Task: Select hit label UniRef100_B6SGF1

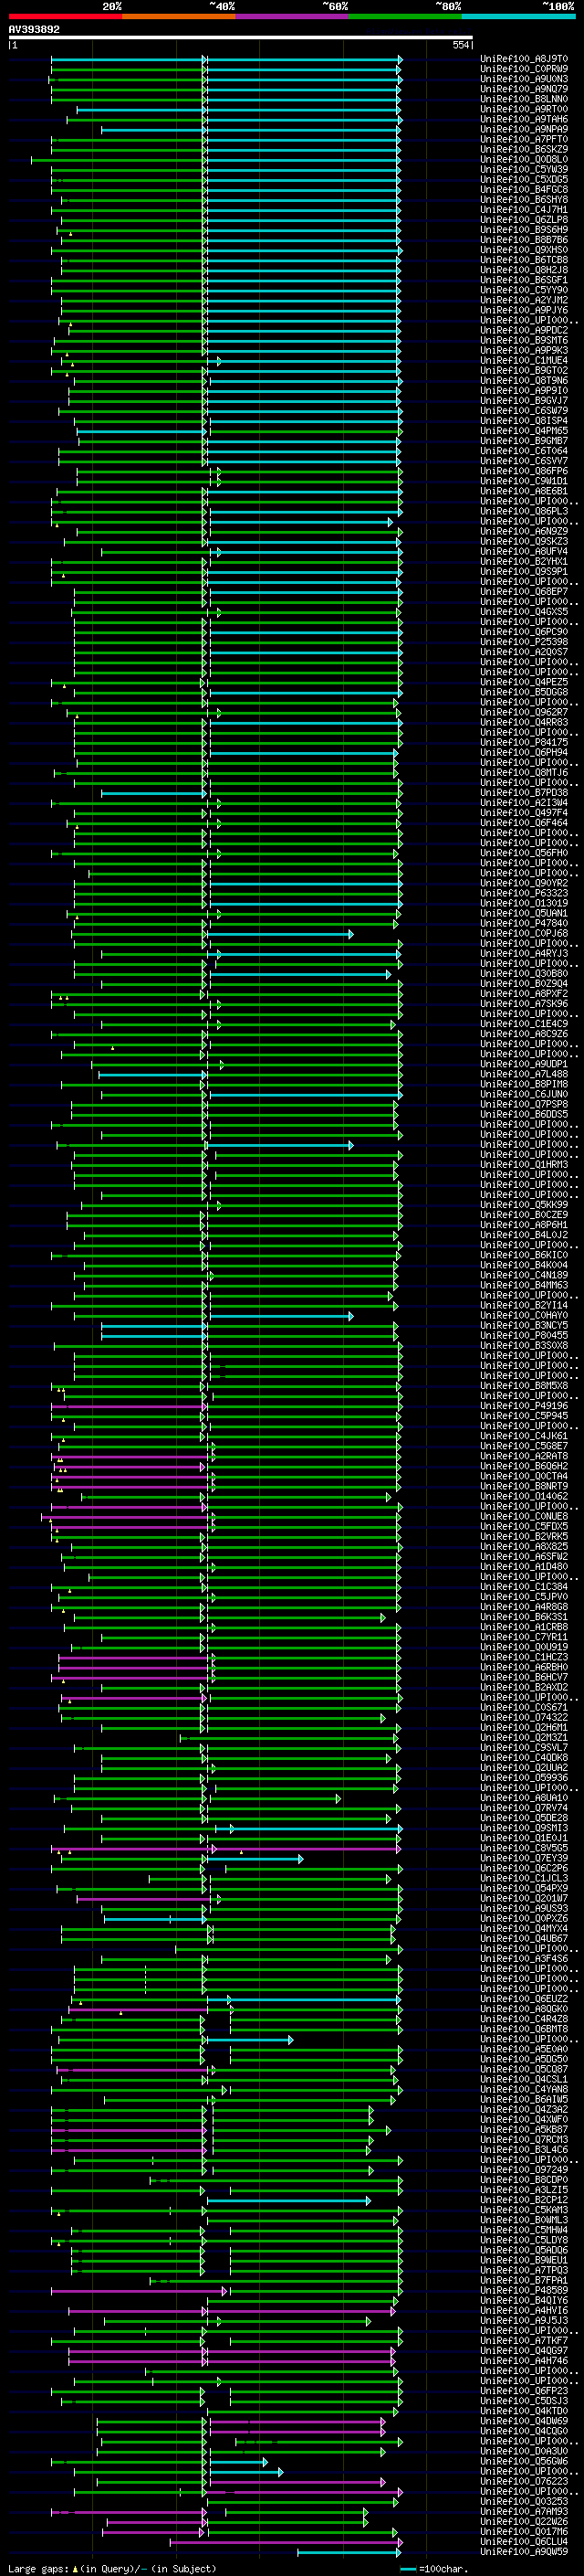Action: [524, 280]
